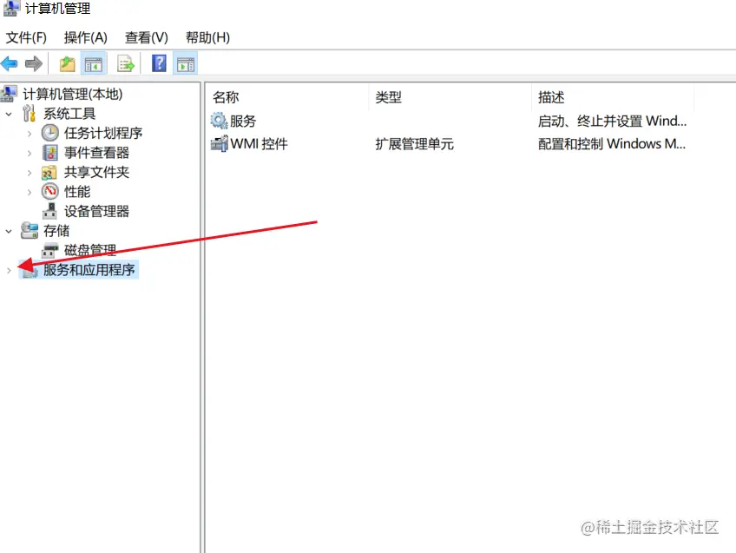
Task: Select 存储 in the tree
Action: click(x=56, y=231)
